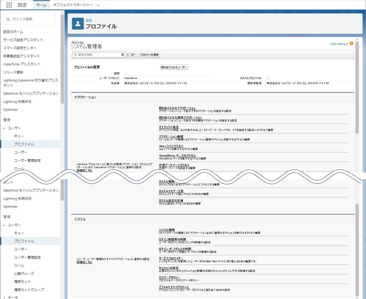
Task: Switch to the ホーム tab
Action: click(41, 5)
